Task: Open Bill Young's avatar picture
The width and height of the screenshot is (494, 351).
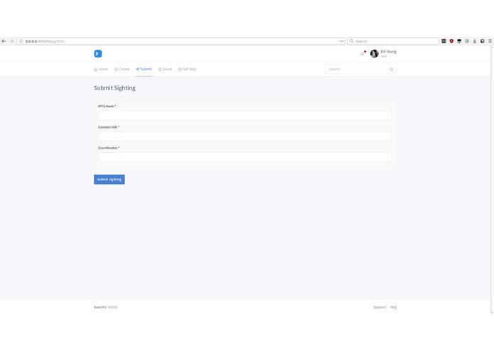Action: click(x=375, y=53)
